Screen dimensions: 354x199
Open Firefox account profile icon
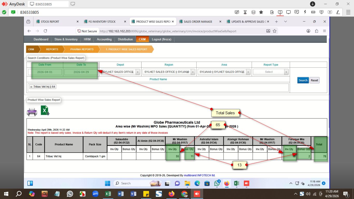(x=308, y=31)
